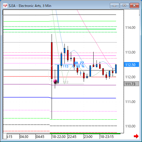Maximize the chart window
Image resolution: width=142 pixels, height=142 pixels.
124,6
